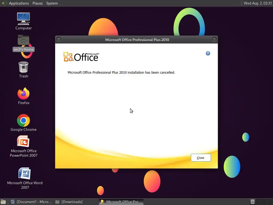Select Microsoft Office PowerPoint 2007 icon
The width and height of the screenshot is (273, 205).
(23, 147)
